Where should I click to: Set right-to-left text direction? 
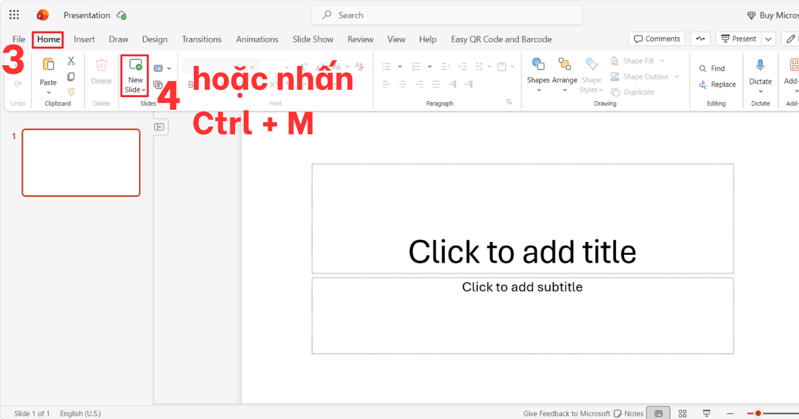click(x=470, y=84)
